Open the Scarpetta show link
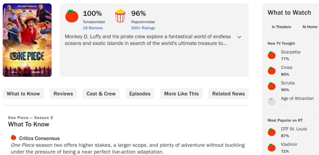 point(291,52)
